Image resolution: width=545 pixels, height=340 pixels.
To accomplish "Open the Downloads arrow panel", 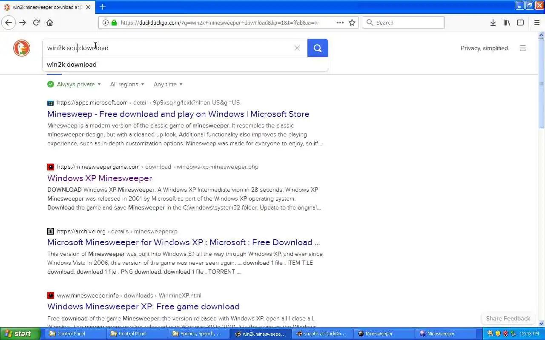I will [493, 23].
